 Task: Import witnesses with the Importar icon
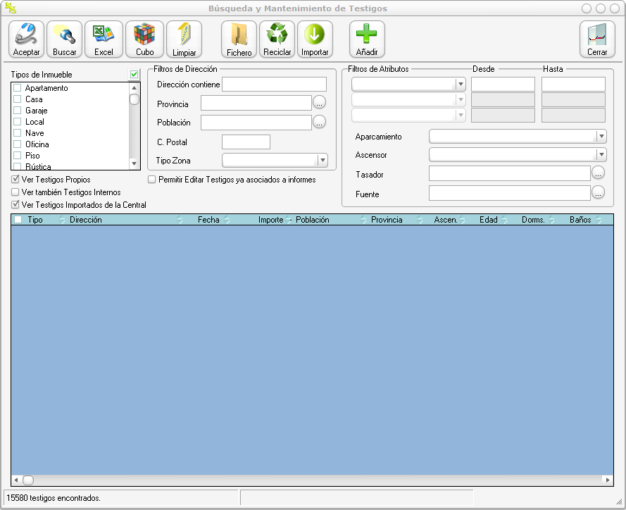[315, 39]
